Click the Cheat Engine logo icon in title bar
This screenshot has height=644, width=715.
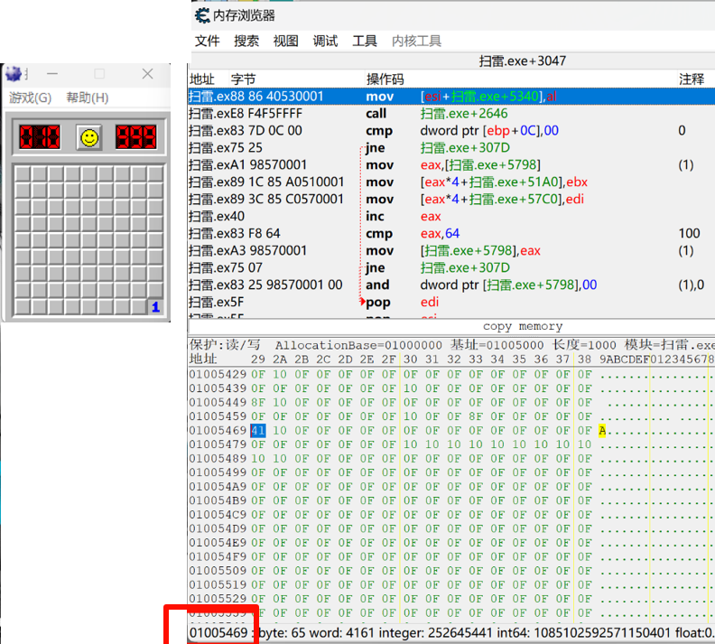pyautogui.click(x=202, y=15)
